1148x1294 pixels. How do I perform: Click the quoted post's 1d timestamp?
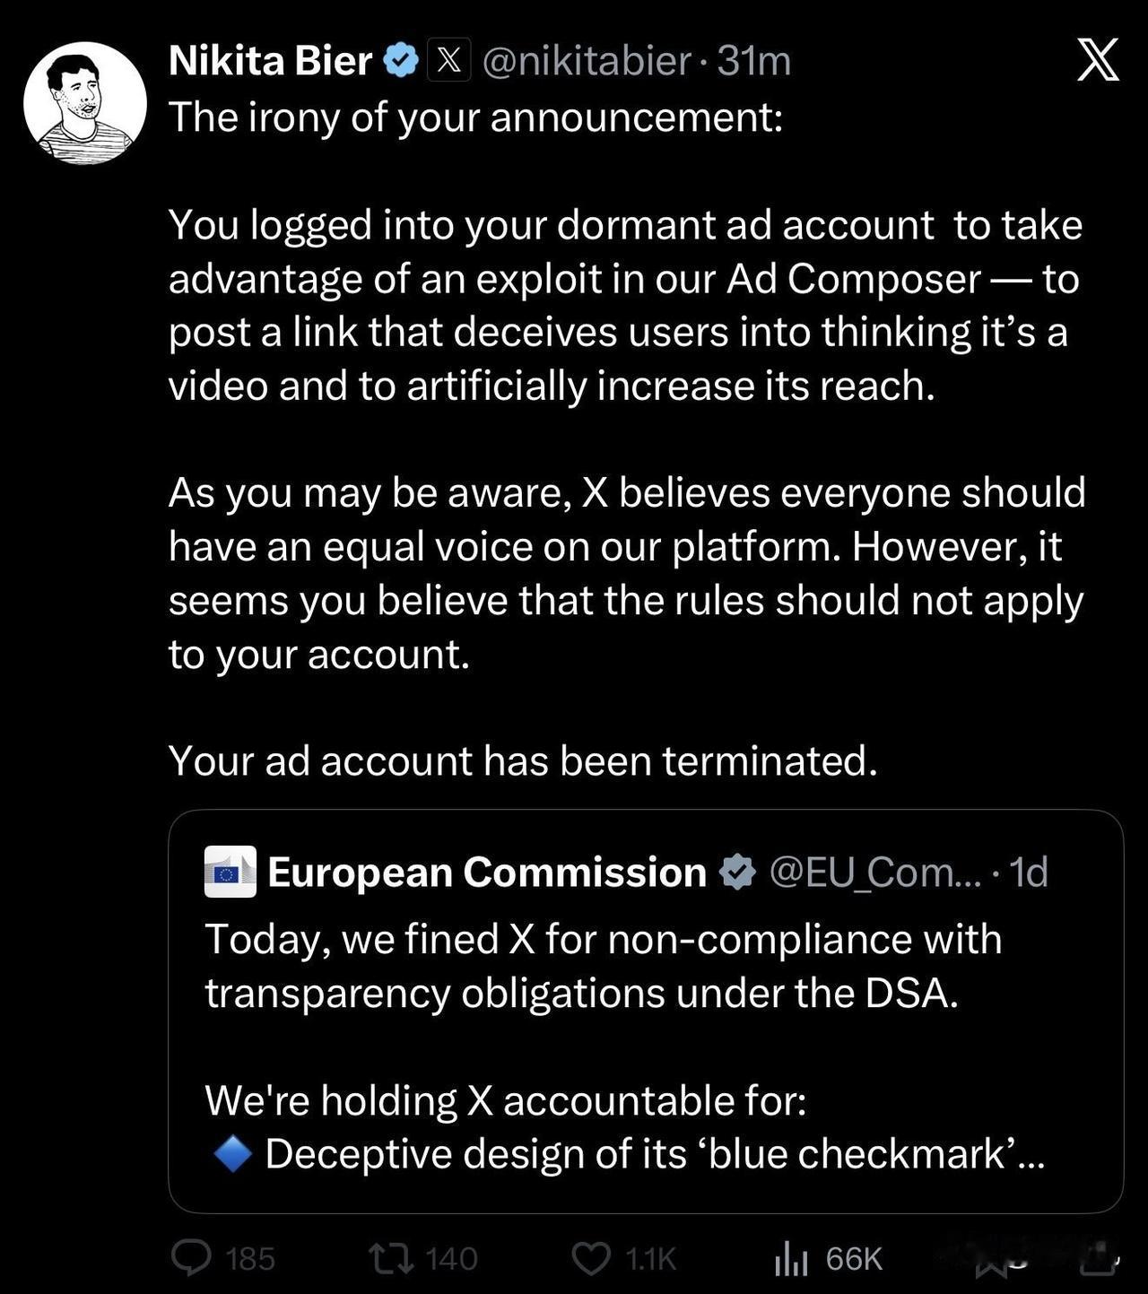click(x=1028, y=872)
